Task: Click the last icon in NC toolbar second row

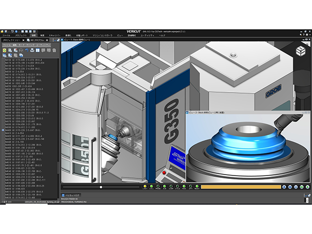Action: click(x=21, y=55)
